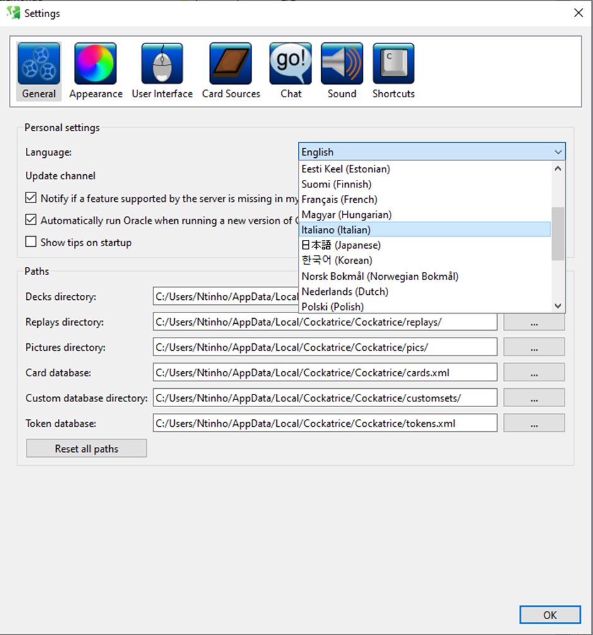Open the Chat settings go! icon
This screenshot has height=635, width=593.
[291, 64]
